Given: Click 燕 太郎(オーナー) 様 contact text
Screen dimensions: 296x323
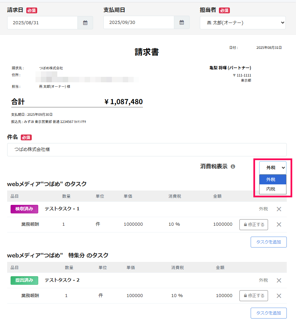Looking at the screenshot, I should 55,86.
